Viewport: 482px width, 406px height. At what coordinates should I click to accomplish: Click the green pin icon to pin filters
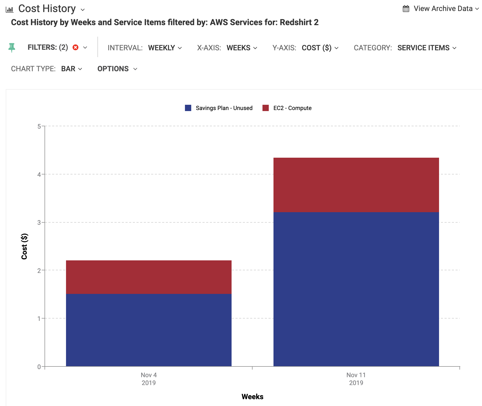click(x=12, y=47)
